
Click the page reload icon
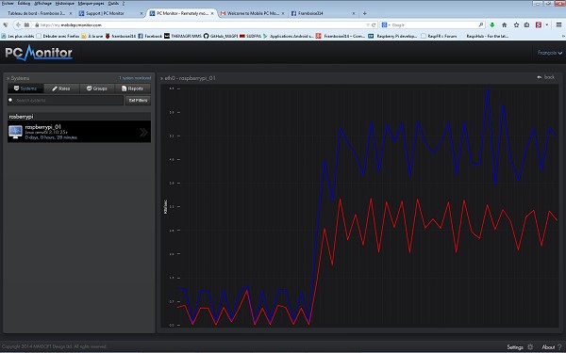374,24
